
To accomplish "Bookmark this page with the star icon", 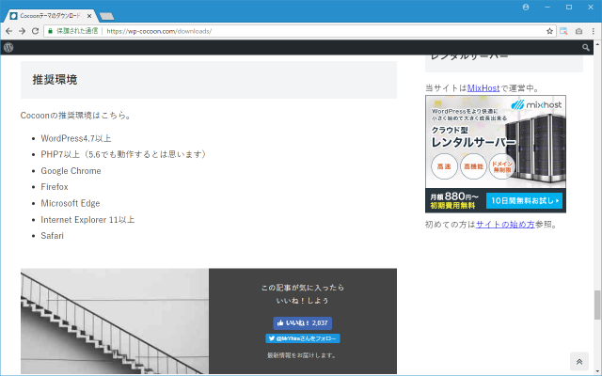I will 549,31.
